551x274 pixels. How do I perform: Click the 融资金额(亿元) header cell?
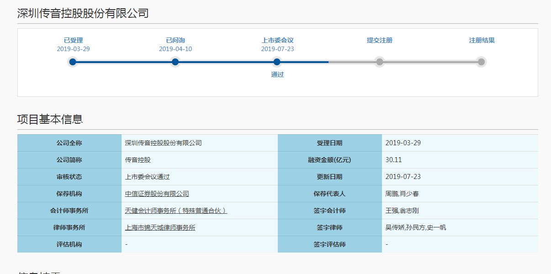pyautogui.click(x=330, y=160)
